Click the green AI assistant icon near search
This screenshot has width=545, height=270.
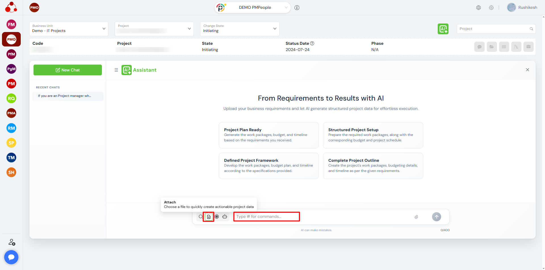443,29
